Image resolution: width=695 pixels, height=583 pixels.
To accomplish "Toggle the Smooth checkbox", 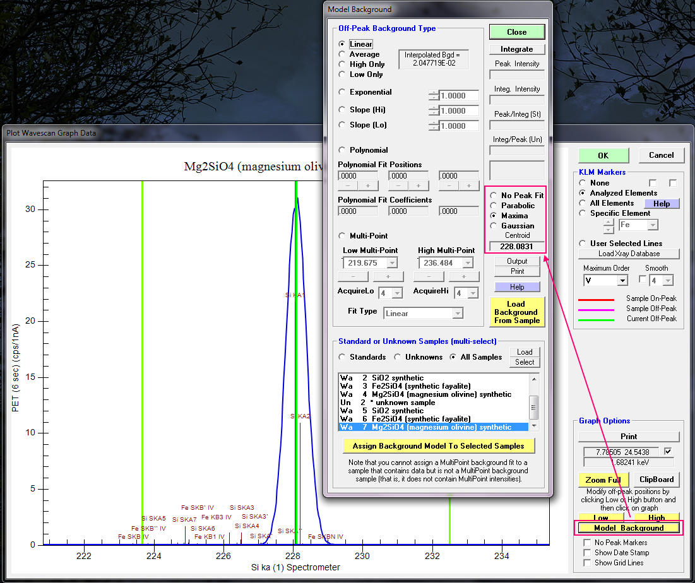I will [643, 280].
